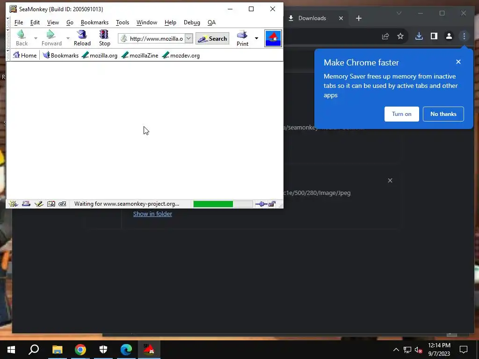Click the Search button in SeaMonkey
The width and height of the screenshot is (479, 359).
pyautogui.click(x=212, y=38)
